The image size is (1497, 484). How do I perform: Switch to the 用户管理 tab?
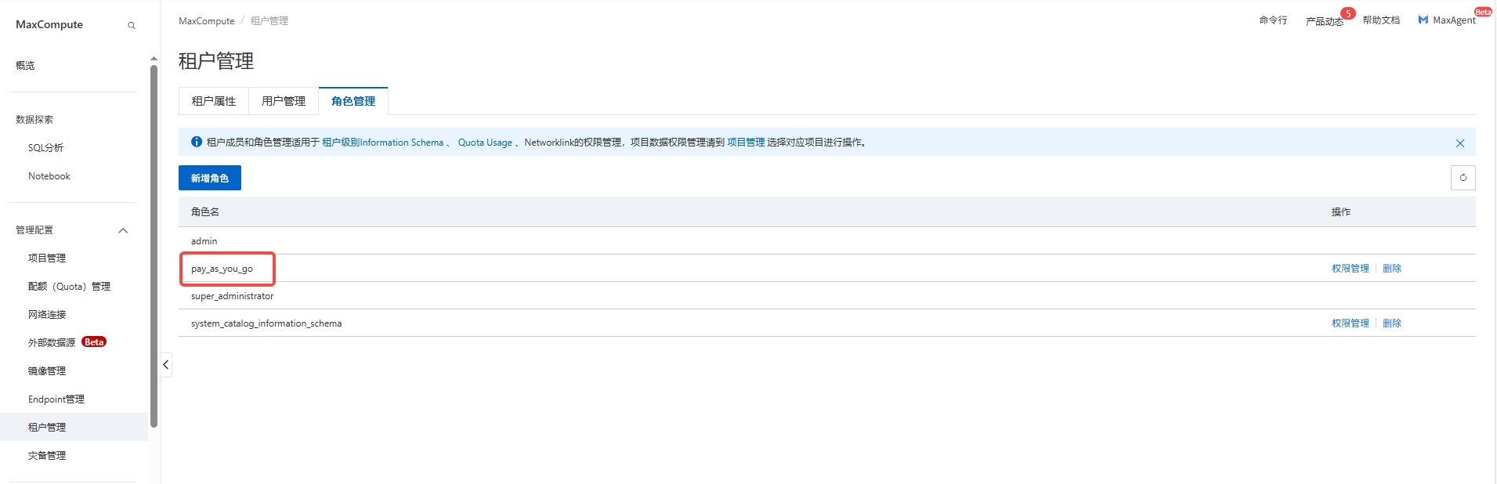284,101
